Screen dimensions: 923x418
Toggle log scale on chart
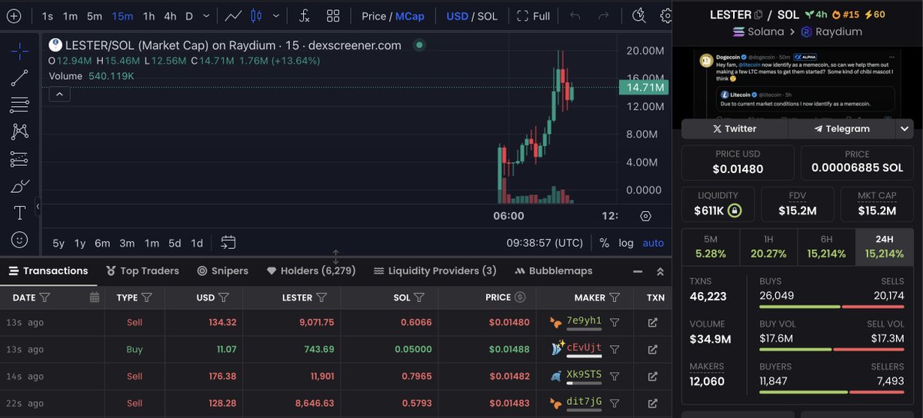coord(626,243)
